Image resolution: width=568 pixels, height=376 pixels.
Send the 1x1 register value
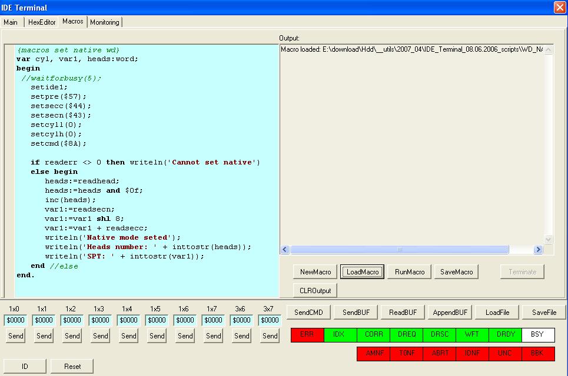[x=44, y=336]
